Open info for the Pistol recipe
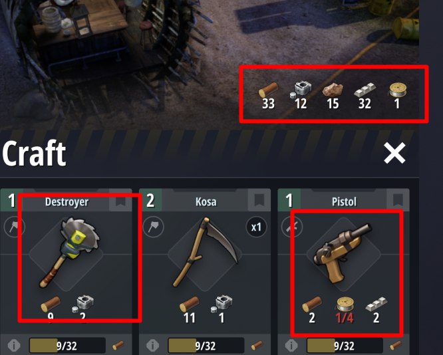This screenshot has width=443, height=355. pos(291,345)
